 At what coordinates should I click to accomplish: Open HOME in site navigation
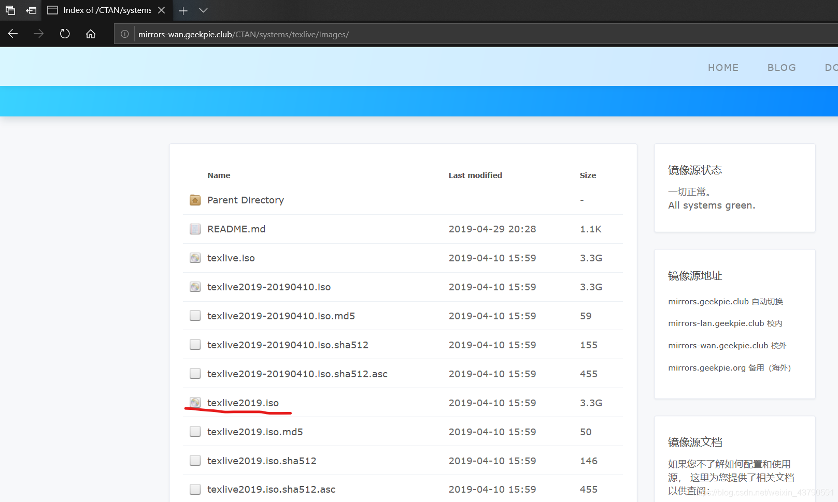pyautogui.click(x=723, y=67)
